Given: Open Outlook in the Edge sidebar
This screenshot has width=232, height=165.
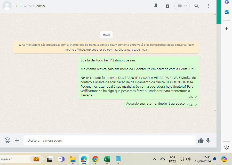Looking at the screenshot, I should coord(227,12).
